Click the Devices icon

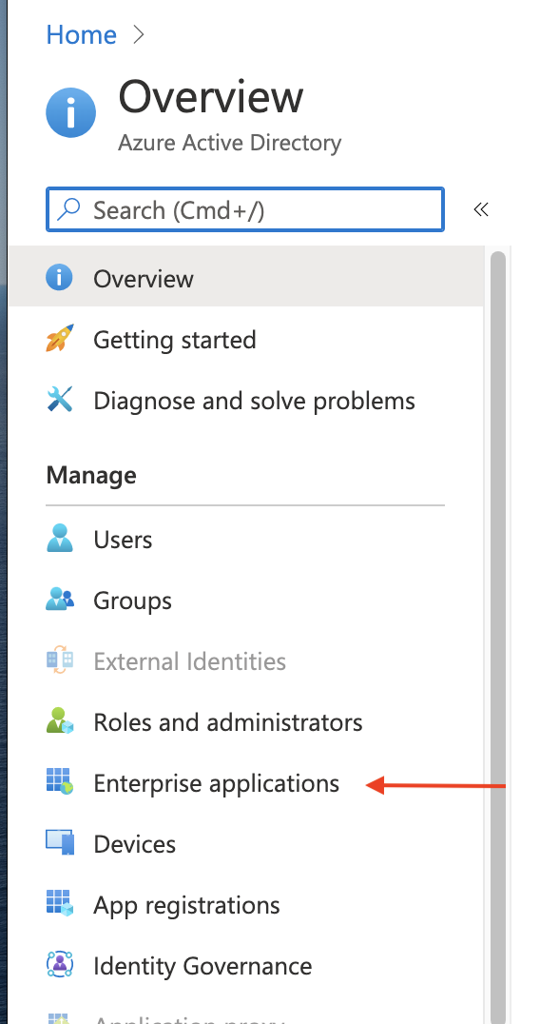point(59,842)
